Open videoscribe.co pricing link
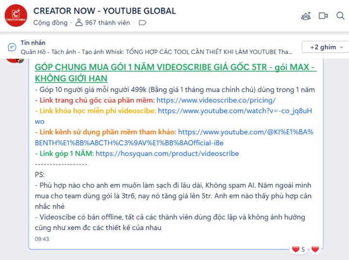349x260 pixels. coord(216,100)
